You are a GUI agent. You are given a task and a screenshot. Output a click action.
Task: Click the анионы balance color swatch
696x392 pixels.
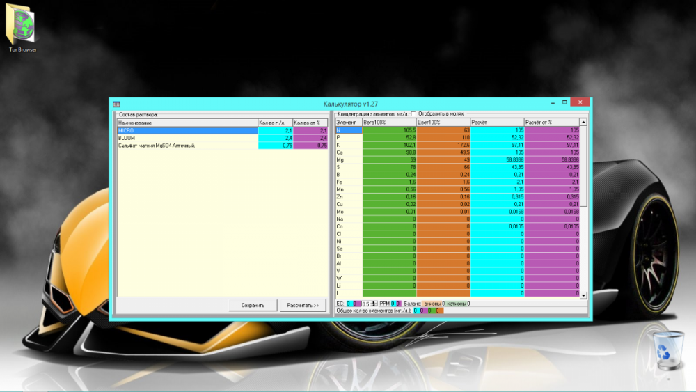[432, 304]
